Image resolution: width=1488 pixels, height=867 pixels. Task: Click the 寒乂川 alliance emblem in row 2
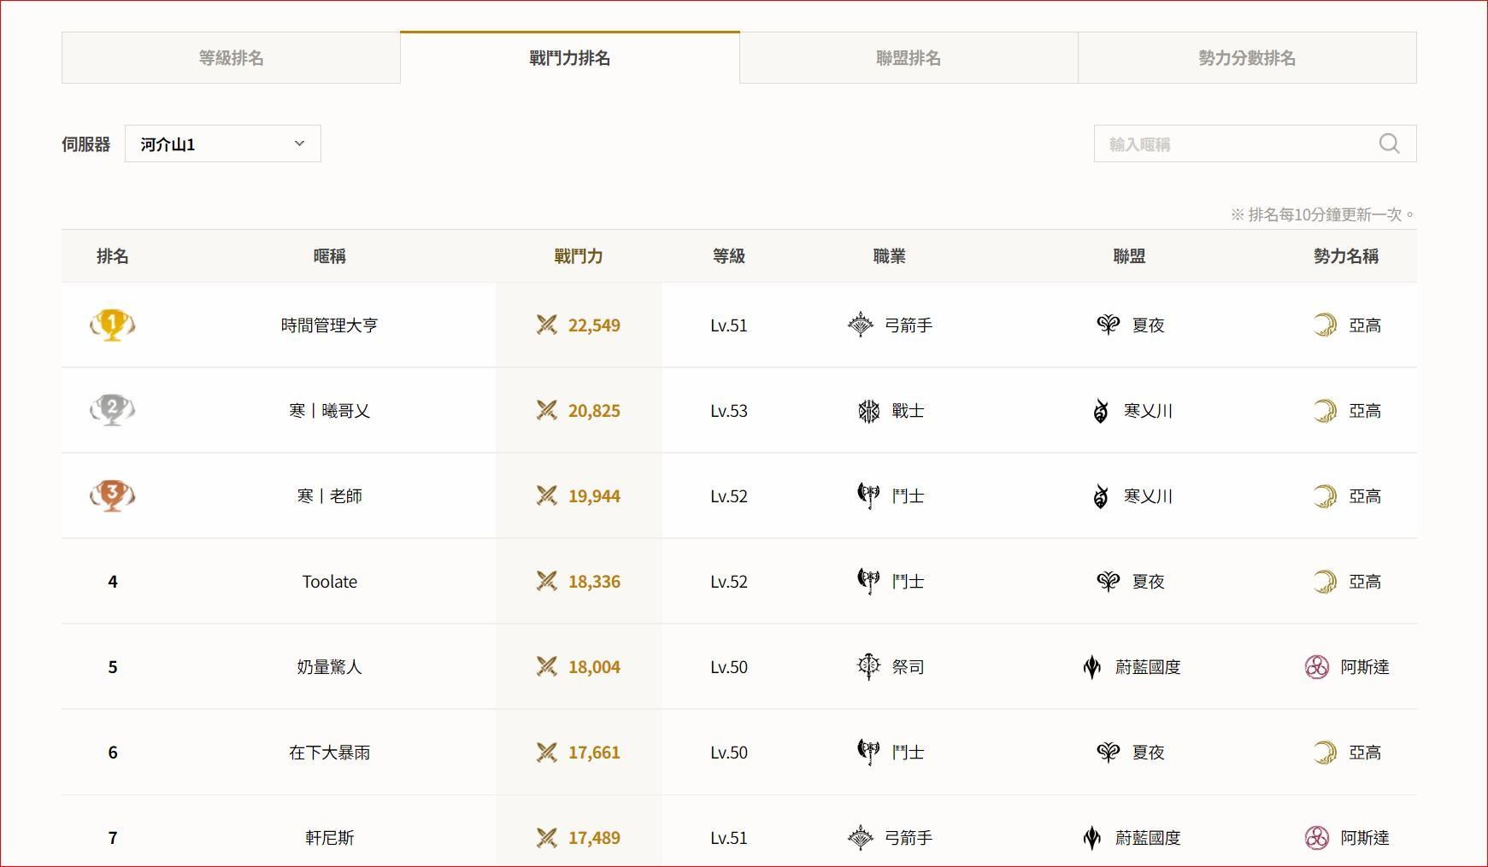[x=1101, y=411]
